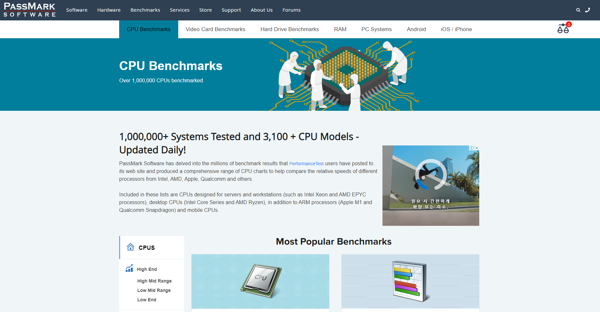The height and width of the screenshot is (312, 600).
Task: Select the CPU Benchmarks tab
Action: [148, 29]
